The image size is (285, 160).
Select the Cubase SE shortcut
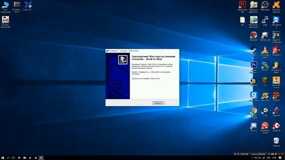pos(276,127)
